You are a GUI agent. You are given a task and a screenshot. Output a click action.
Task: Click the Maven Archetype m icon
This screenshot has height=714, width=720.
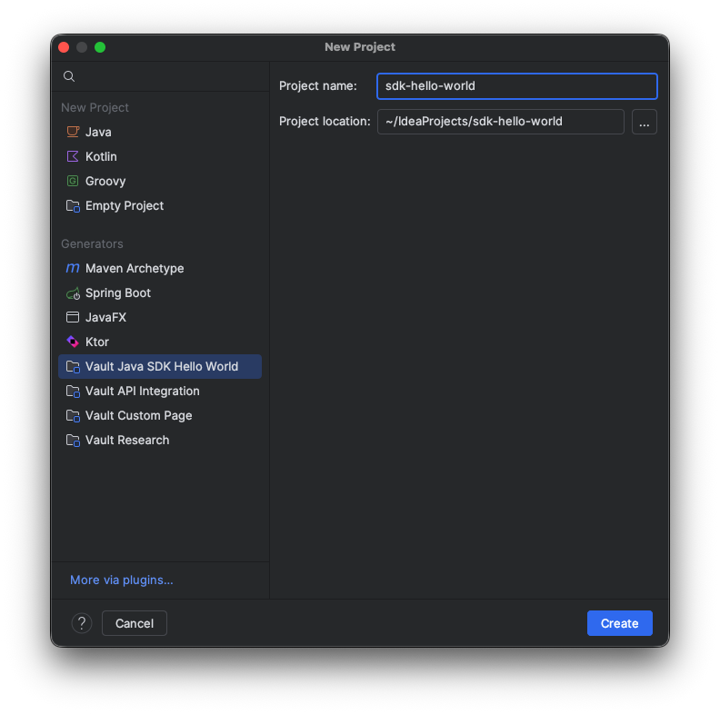(73, 268)
